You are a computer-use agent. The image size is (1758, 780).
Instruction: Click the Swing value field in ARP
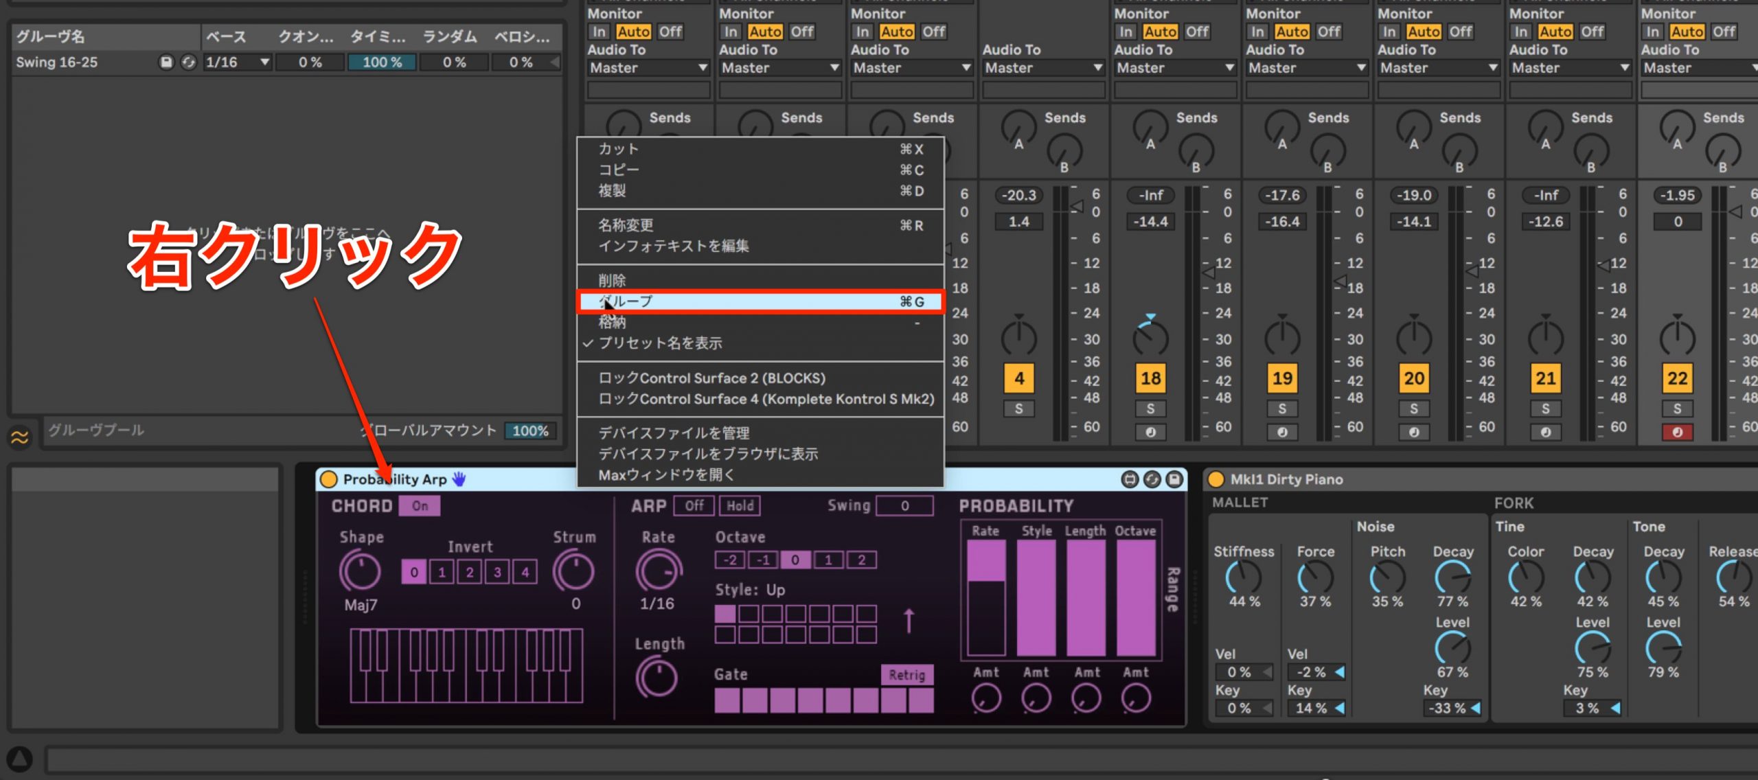coord(905,506)
